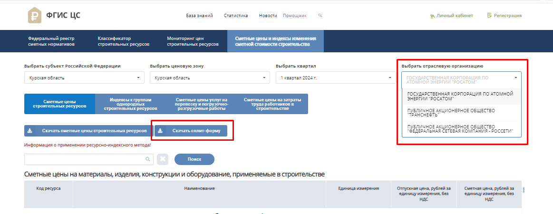Click the download icon on сплит-форму button
553x214 pixels.
[x=160, y=131]
